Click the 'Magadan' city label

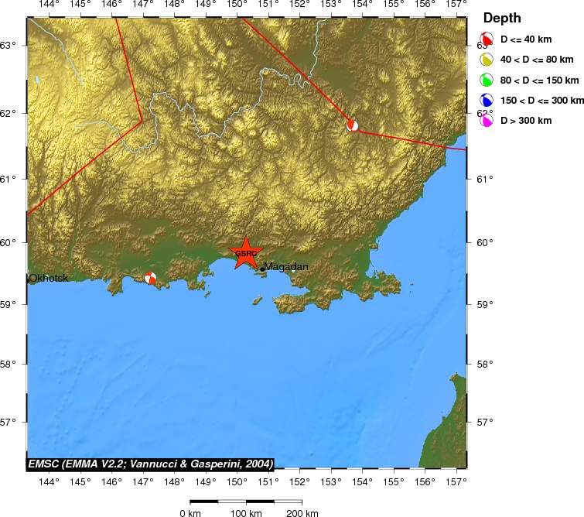(286, 267)
